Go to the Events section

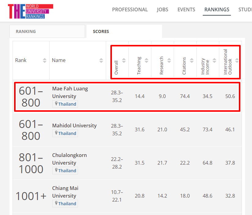[x=186, y=10]
